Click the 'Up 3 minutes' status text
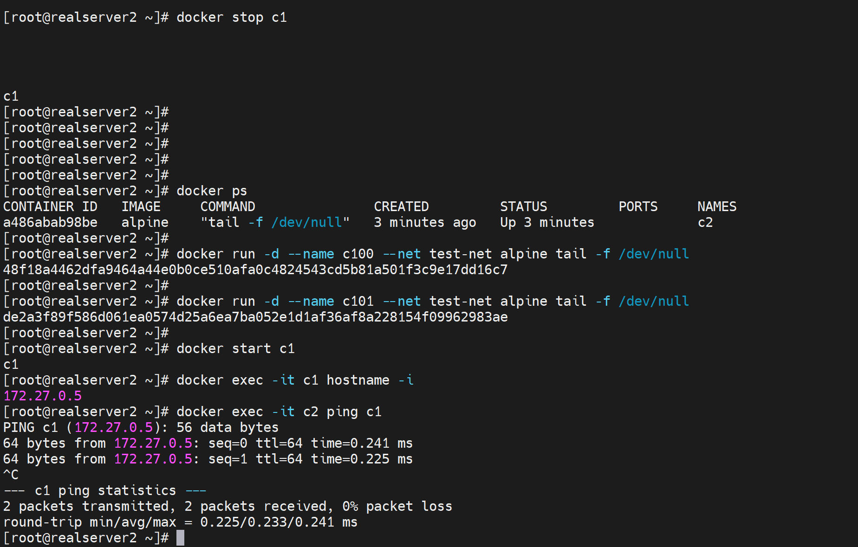 pos(546,223)
